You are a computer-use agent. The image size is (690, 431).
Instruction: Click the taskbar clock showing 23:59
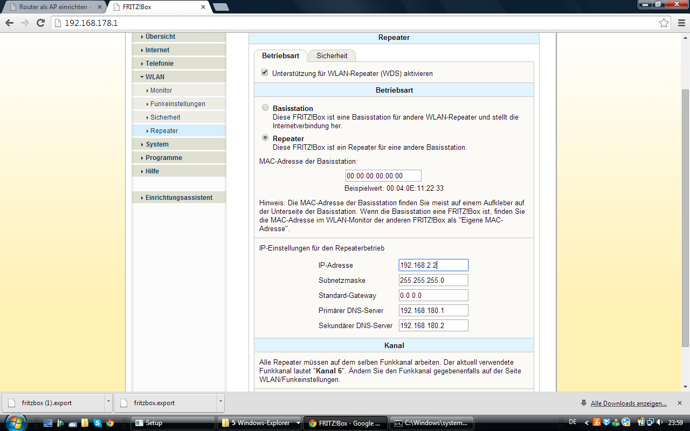click(675, 422)
